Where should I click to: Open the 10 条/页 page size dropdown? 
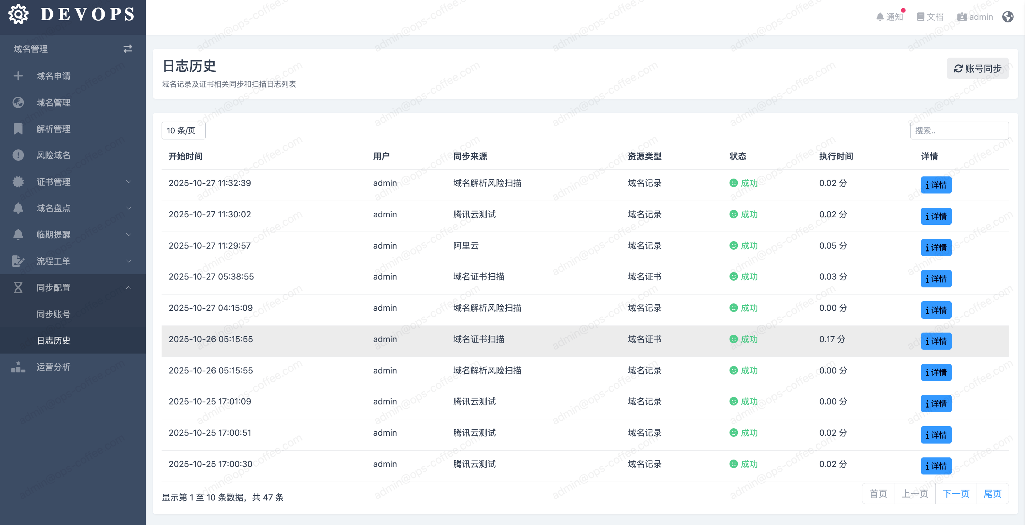pyautogui.click(x=183, y=131)
